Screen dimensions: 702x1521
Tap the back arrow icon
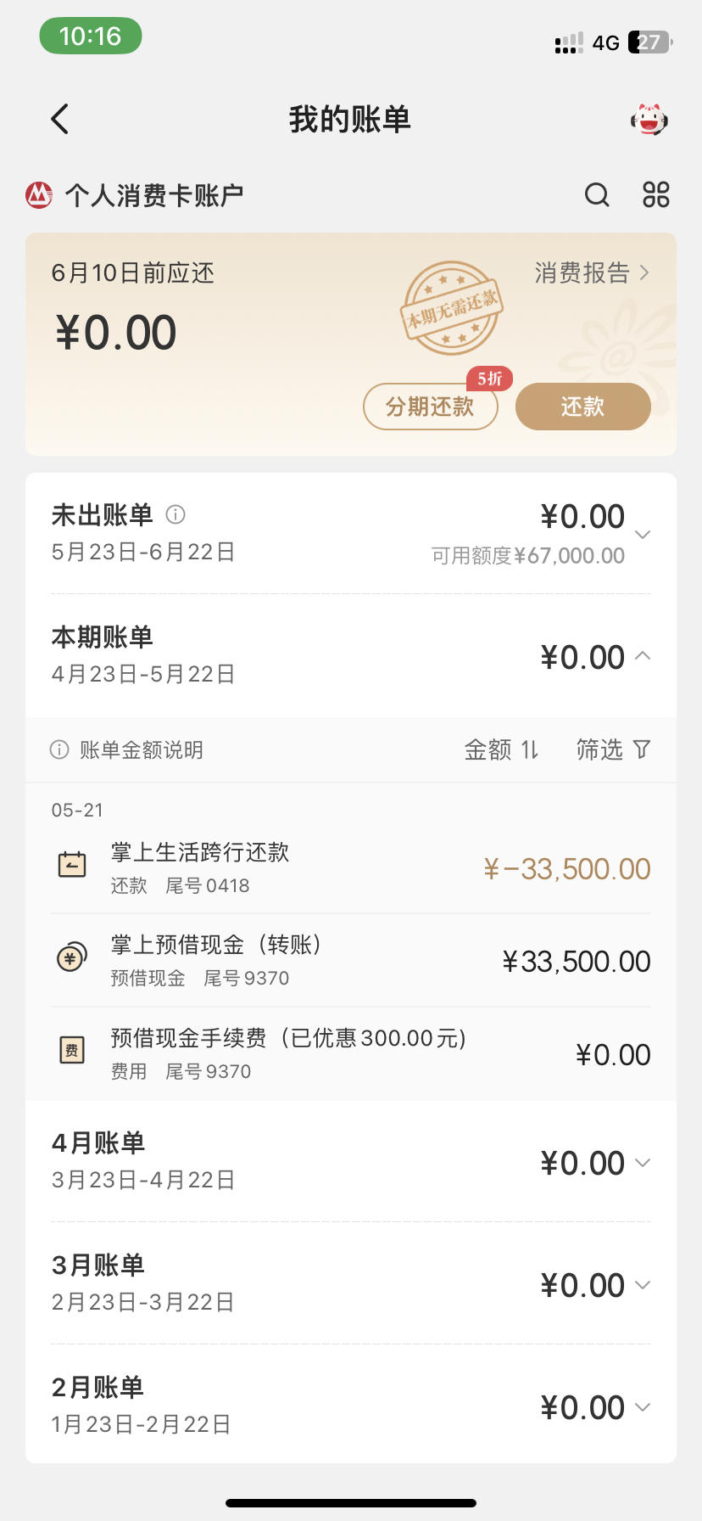(59, 119)
